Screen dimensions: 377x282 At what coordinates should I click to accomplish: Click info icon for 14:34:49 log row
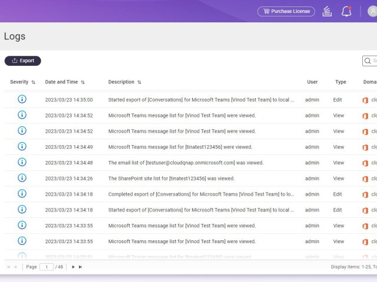click(x=22, y=146)
